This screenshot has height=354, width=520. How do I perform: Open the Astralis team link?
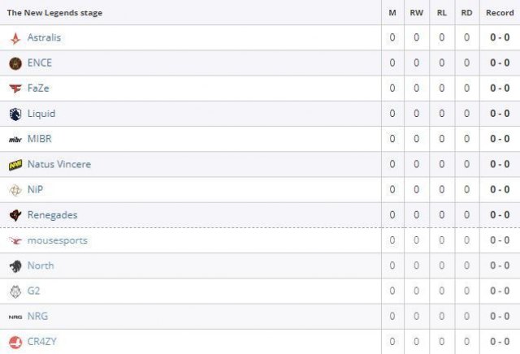tap(44, 38)
